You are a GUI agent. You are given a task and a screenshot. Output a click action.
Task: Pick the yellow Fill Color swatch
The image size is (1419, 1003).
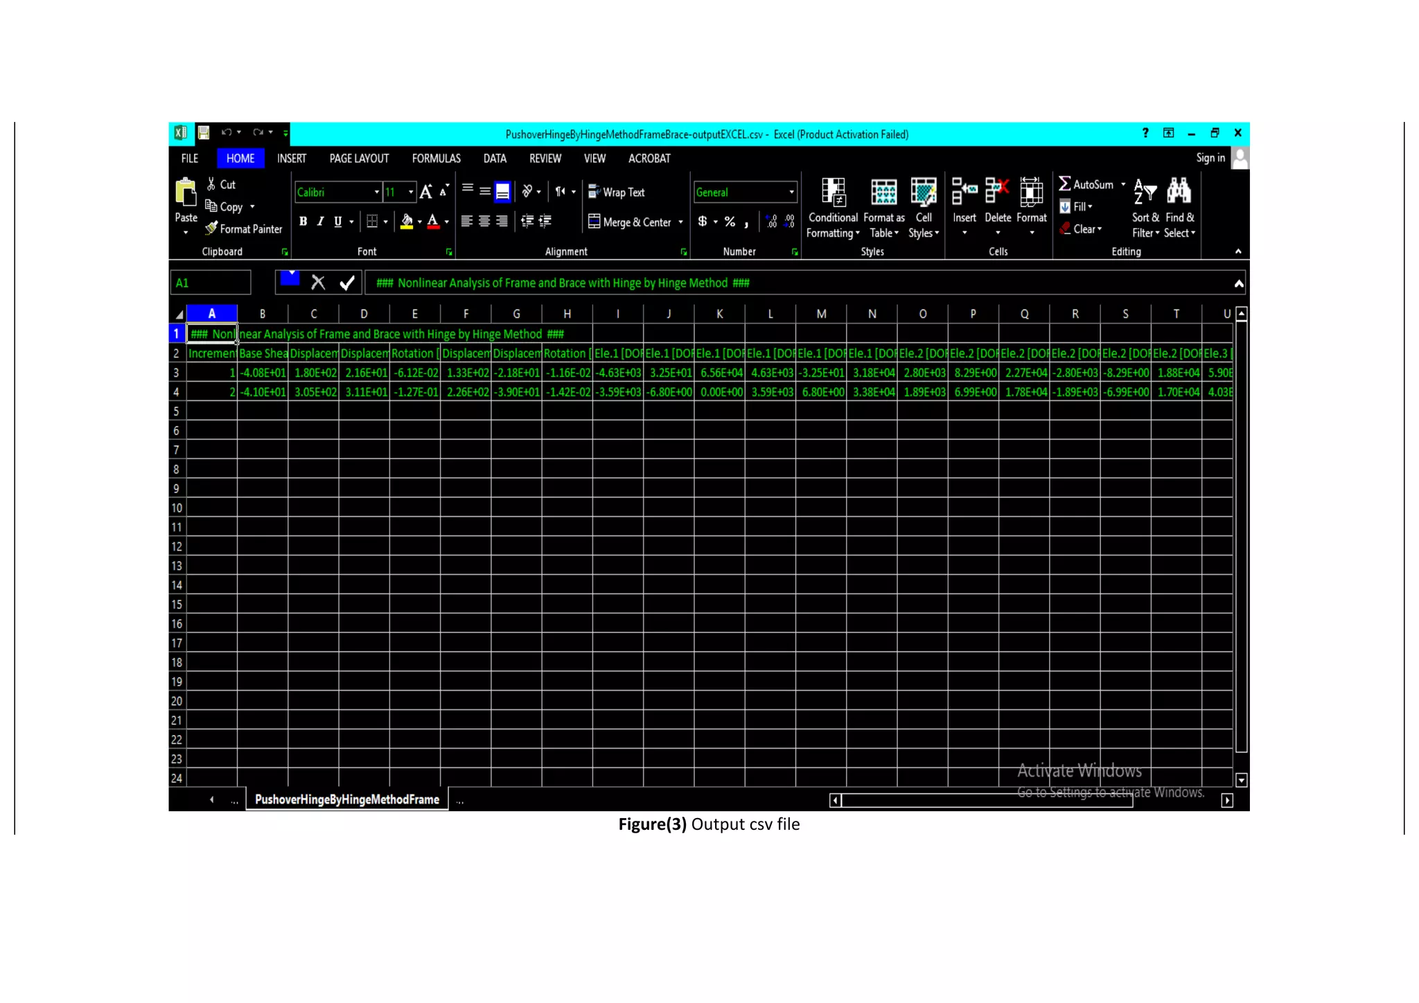coord(407,222)
